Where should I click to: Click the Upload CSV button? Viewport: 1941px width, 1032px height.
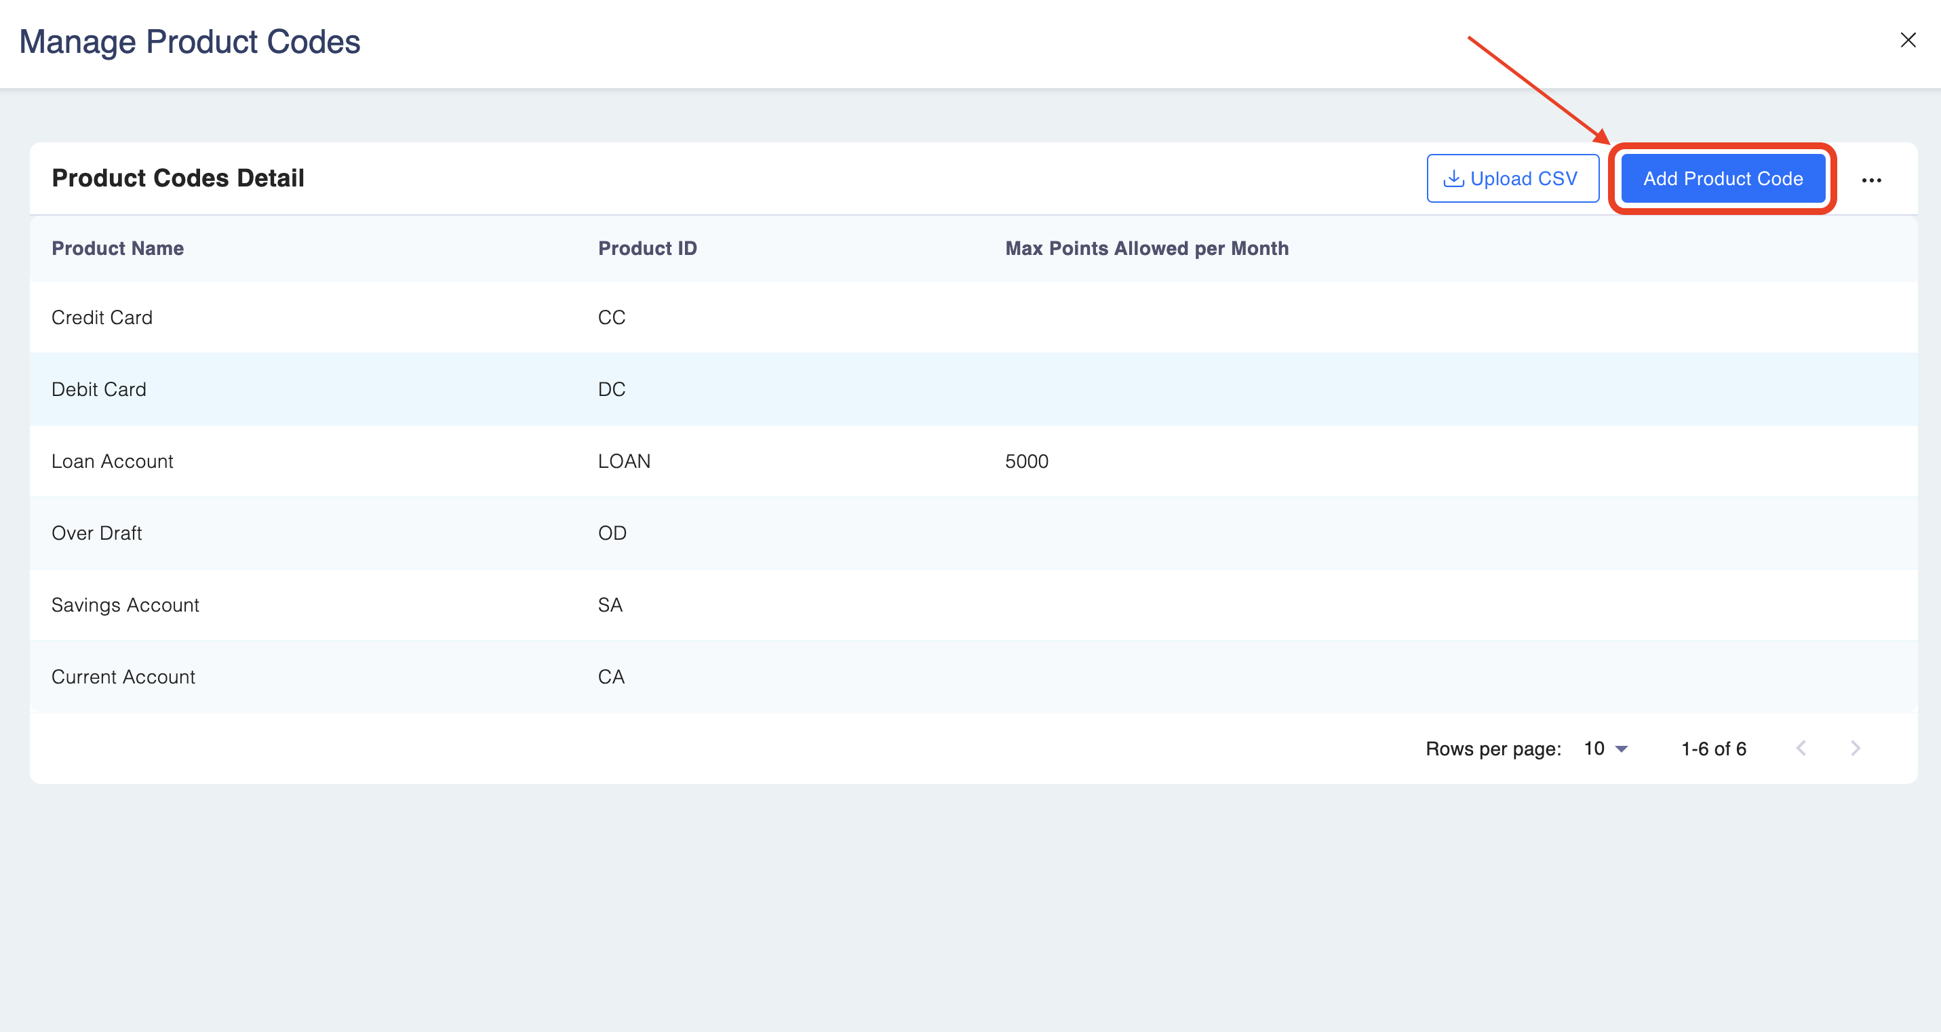tap(1512, 178)
